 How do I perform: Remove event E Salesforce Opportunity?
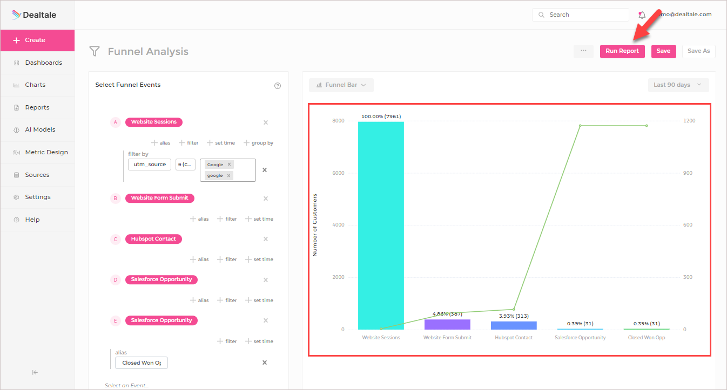pos(266,320)
